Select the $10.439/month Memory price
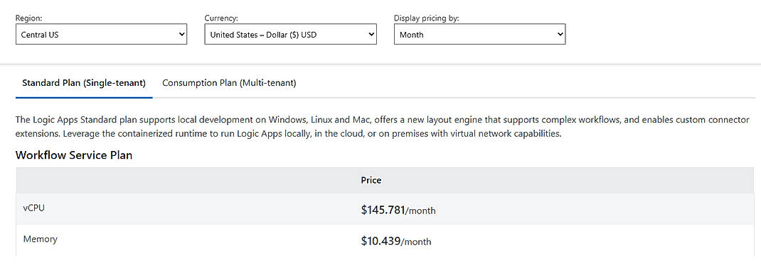The image size is (761, 268). 396,241
